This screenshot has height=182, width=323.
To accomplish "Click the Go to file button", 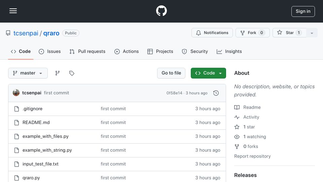I will point(171,73).
